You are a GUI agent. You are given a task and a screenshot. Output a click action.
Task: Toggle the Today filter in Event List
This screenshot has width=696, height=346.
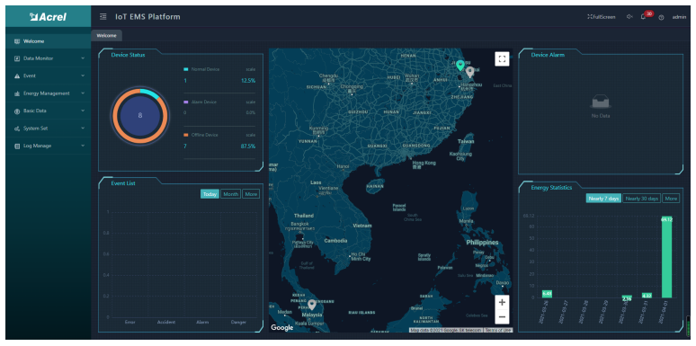click(210, 194)
